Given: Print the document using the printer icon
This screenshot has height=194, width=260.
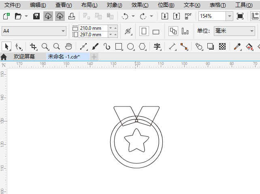Looking at the screenshot, I should 72,16.
